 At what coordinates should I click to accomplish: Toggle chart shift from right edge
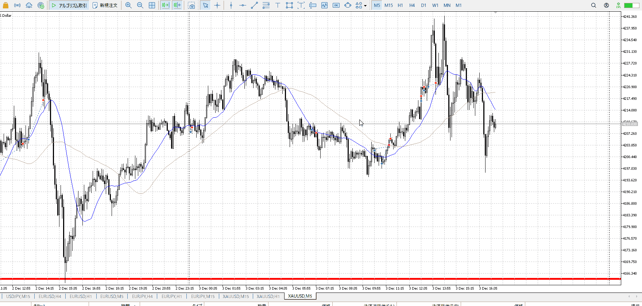(177, 5)
